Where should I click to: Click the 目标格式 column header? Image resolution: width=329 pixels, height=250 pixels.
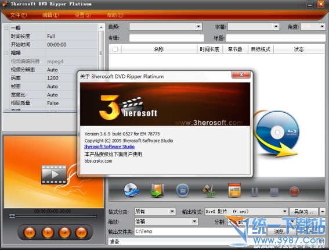click(261, 49)
